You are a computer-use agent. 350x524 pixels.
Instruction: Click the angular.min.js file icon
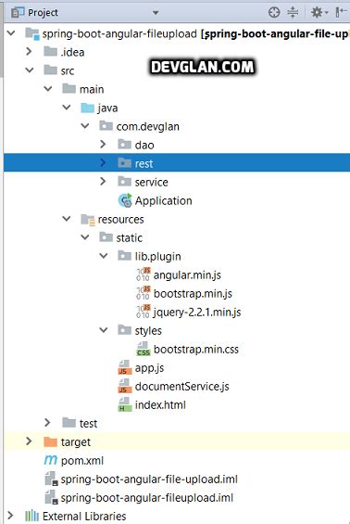pos(144,275)
